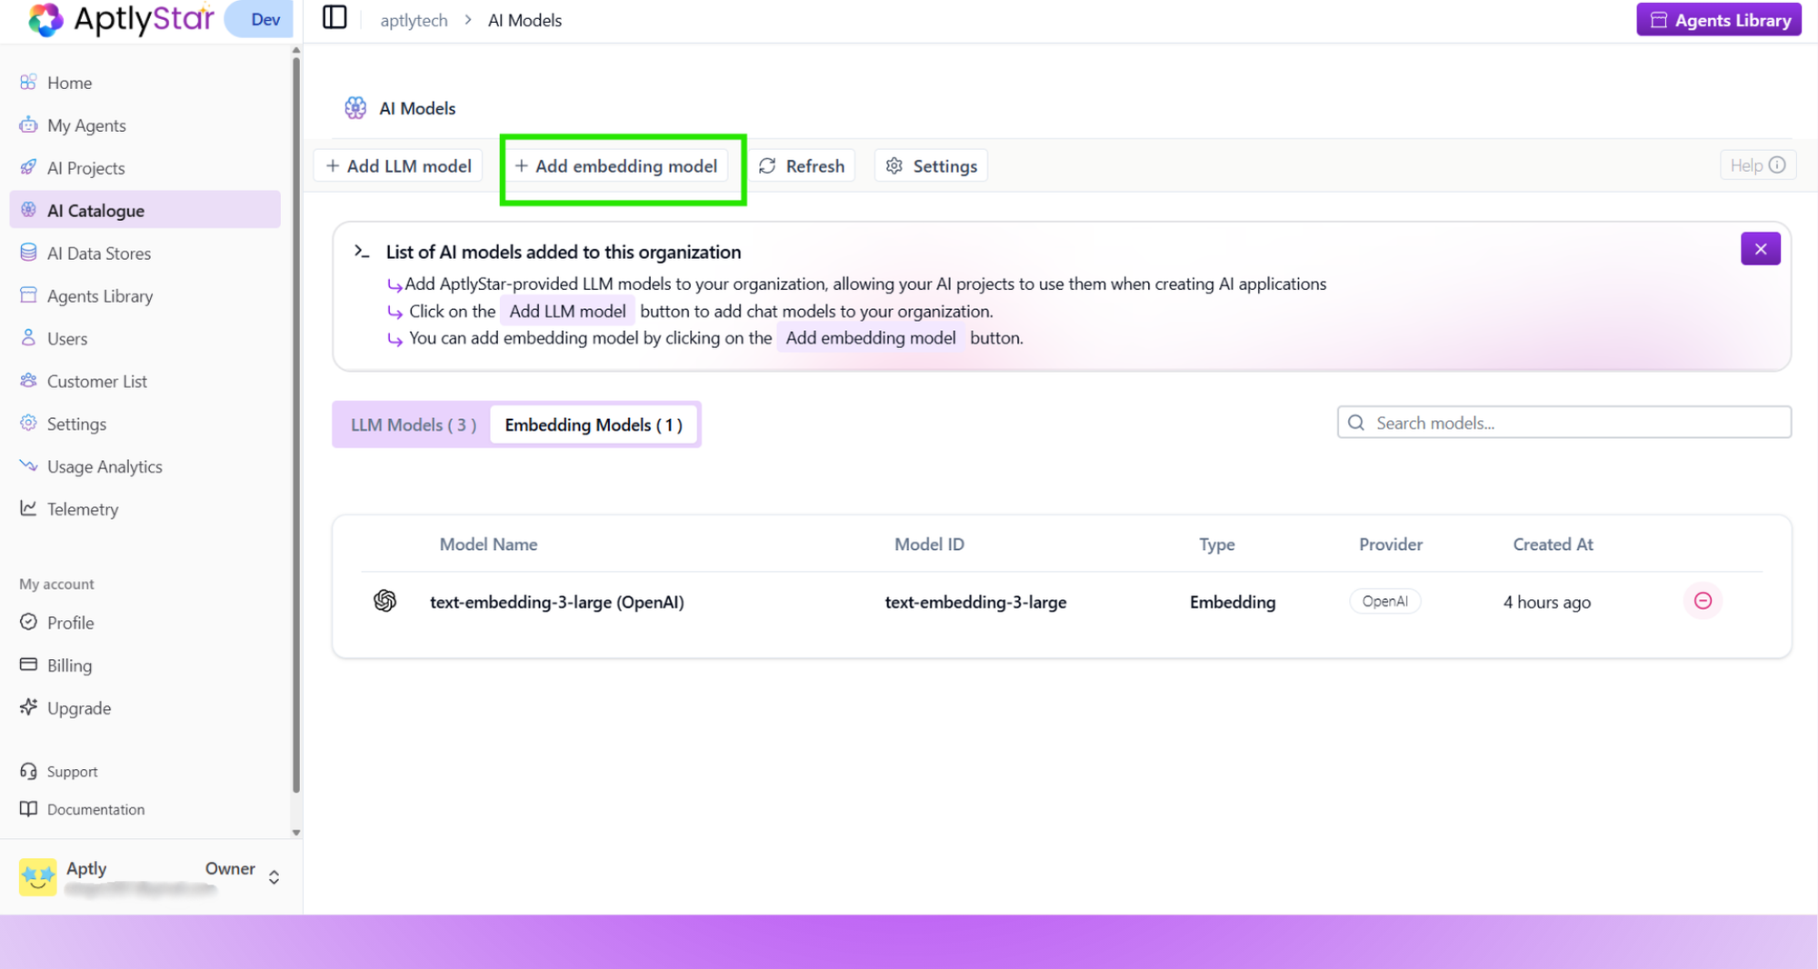Viewport: 1818px width, 969px height.
Task: Dismiss the AI models info banner
Action: (1761, 248)
